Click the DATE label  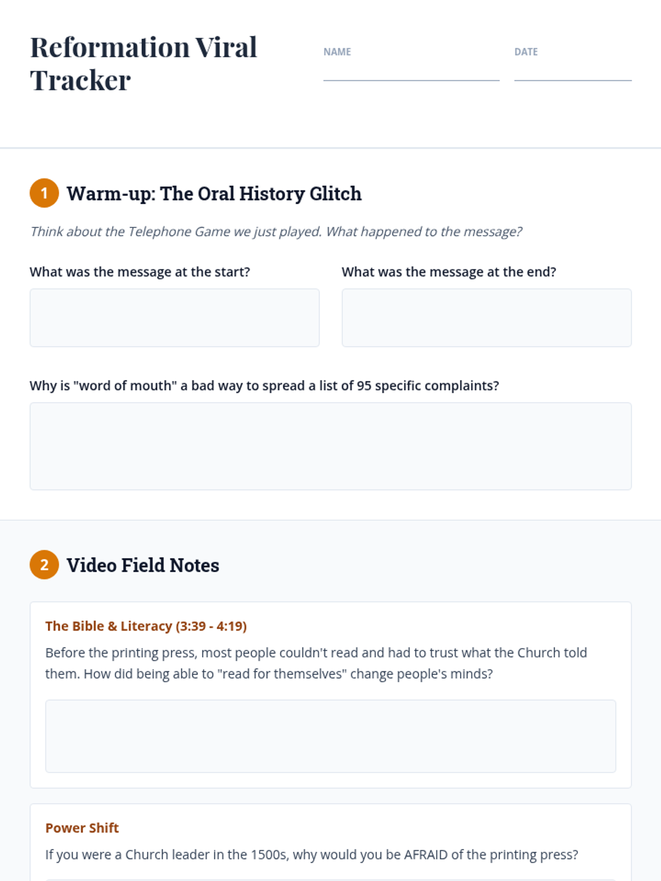coord(526,52)
